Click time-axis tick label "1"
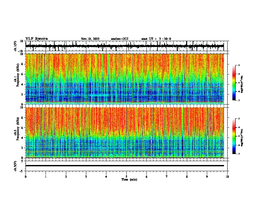 [46, 177]
